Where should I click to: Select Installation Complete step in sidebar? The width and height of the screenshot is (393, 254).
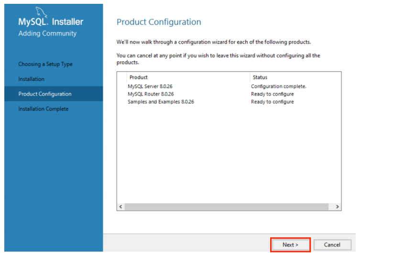pyautogui.click(x=44, y=109)
